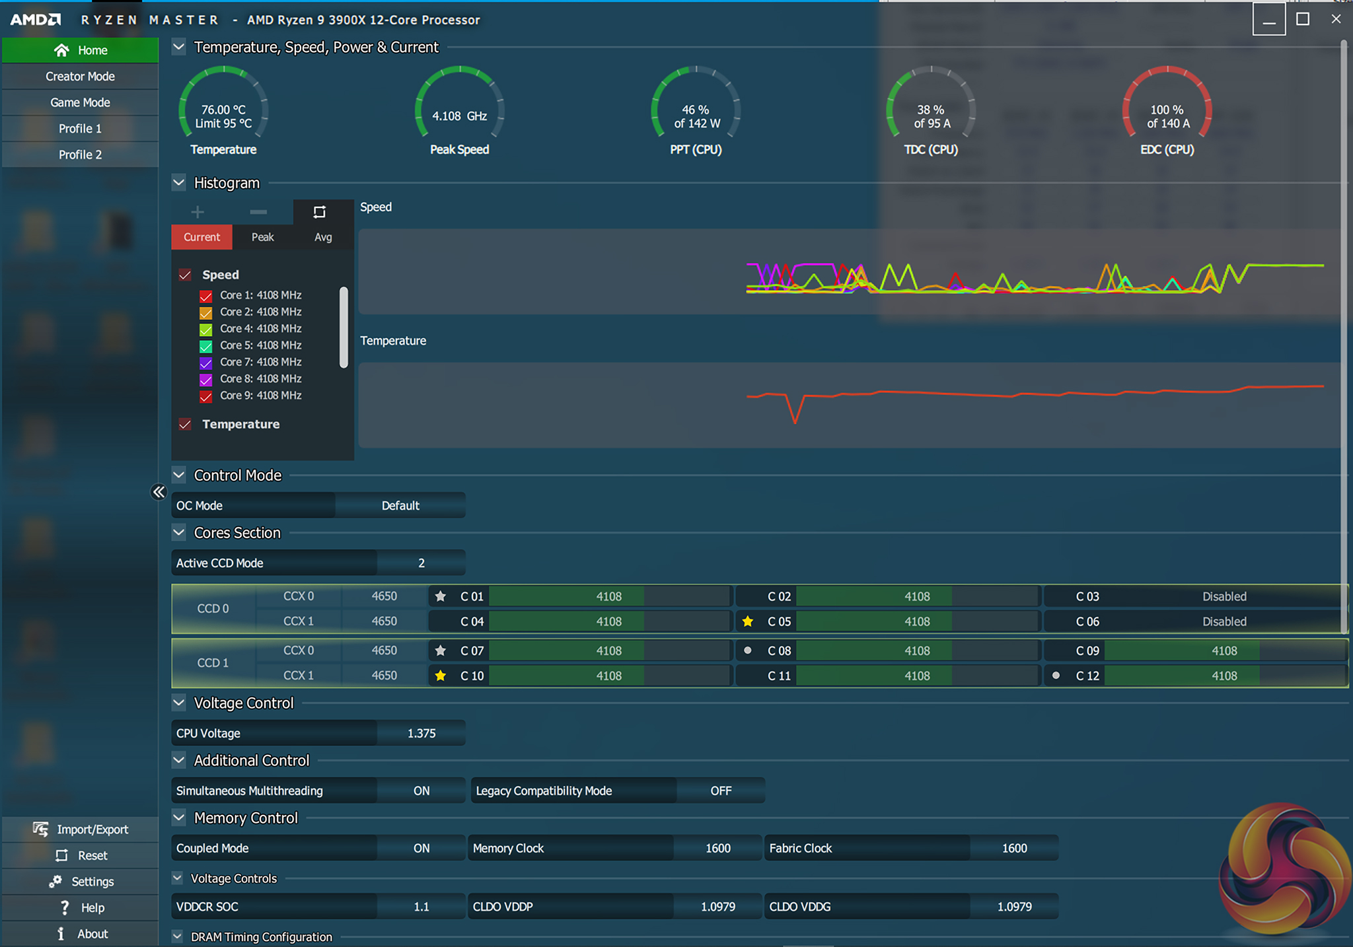Uncheck the Speed histogram checkbox

186,275
